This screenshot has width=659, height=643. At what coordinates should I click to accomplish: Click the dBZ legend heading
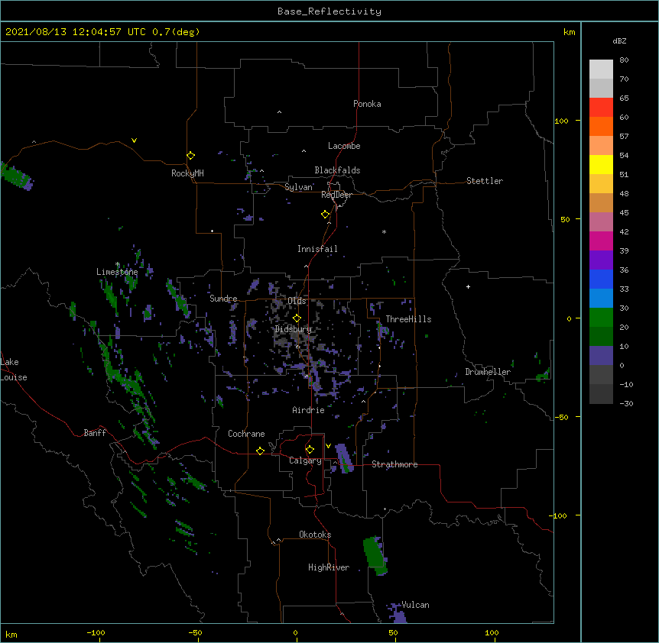coord(619,40)
